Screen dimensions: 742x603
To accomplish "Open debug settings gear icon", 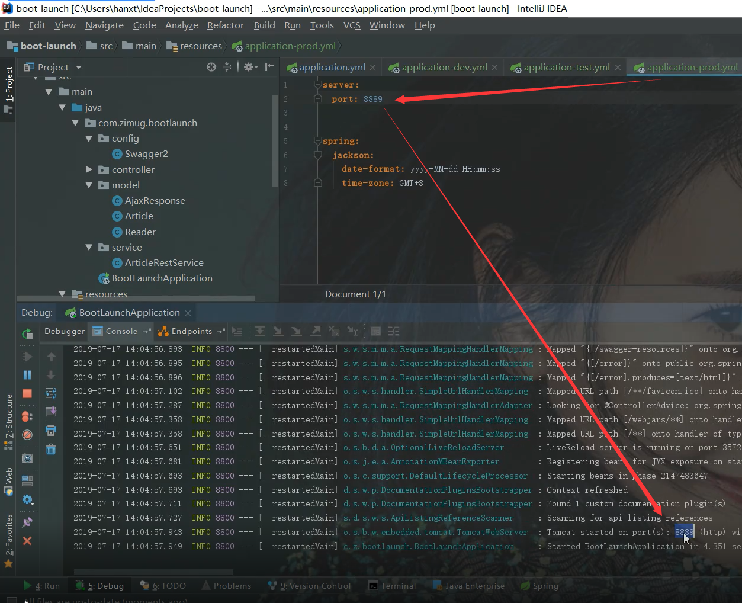I will 27,500.
